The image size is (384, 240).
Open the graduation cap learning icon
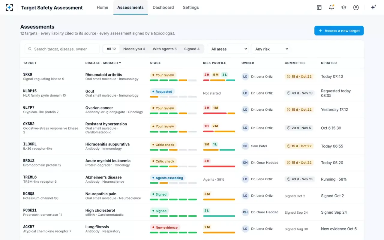coord(344,7)
